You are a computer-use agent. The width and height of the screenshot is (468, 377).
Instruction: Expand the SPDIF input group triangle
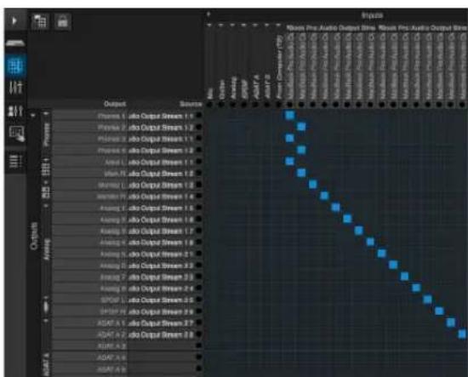244,26
